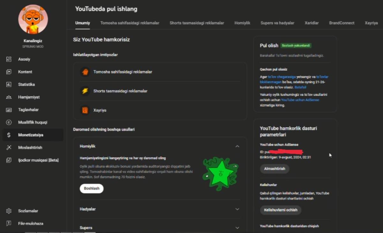Expand the Hadyalar section
Image resolution: width=383 pixels, height=233 pixels.
tap(237, 209)
